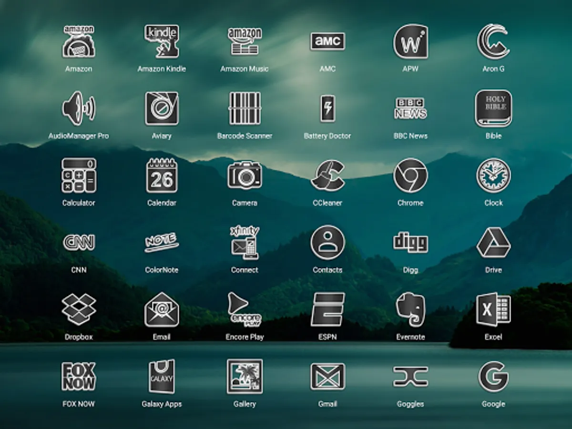Tap the CNN app icon

[79, 243]
